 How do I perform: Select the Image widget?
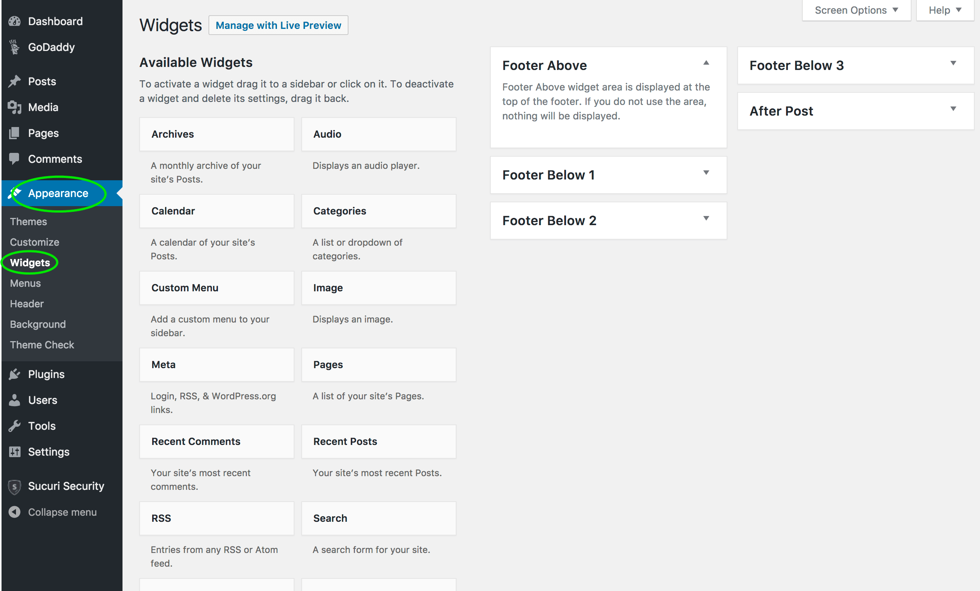(x=379, y=288)
